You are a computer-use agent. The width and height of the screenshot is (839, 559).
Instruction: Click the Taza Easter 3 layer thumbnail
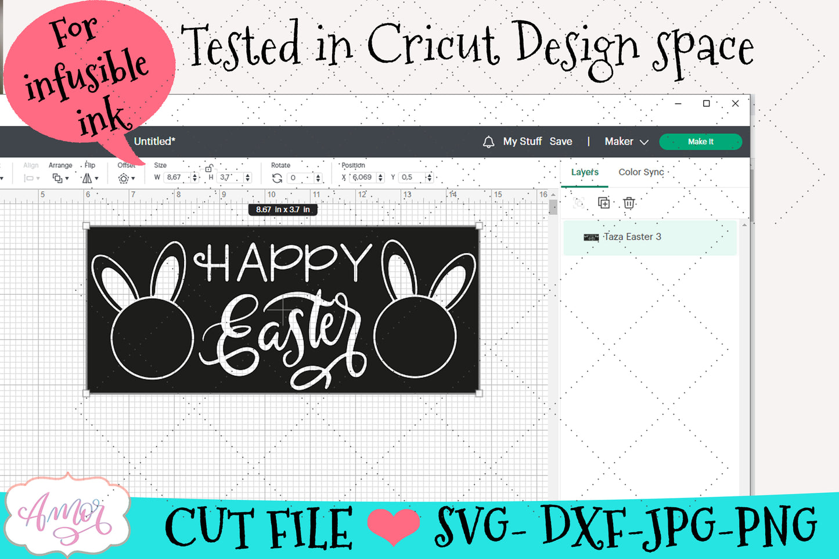tap(590, 237)
